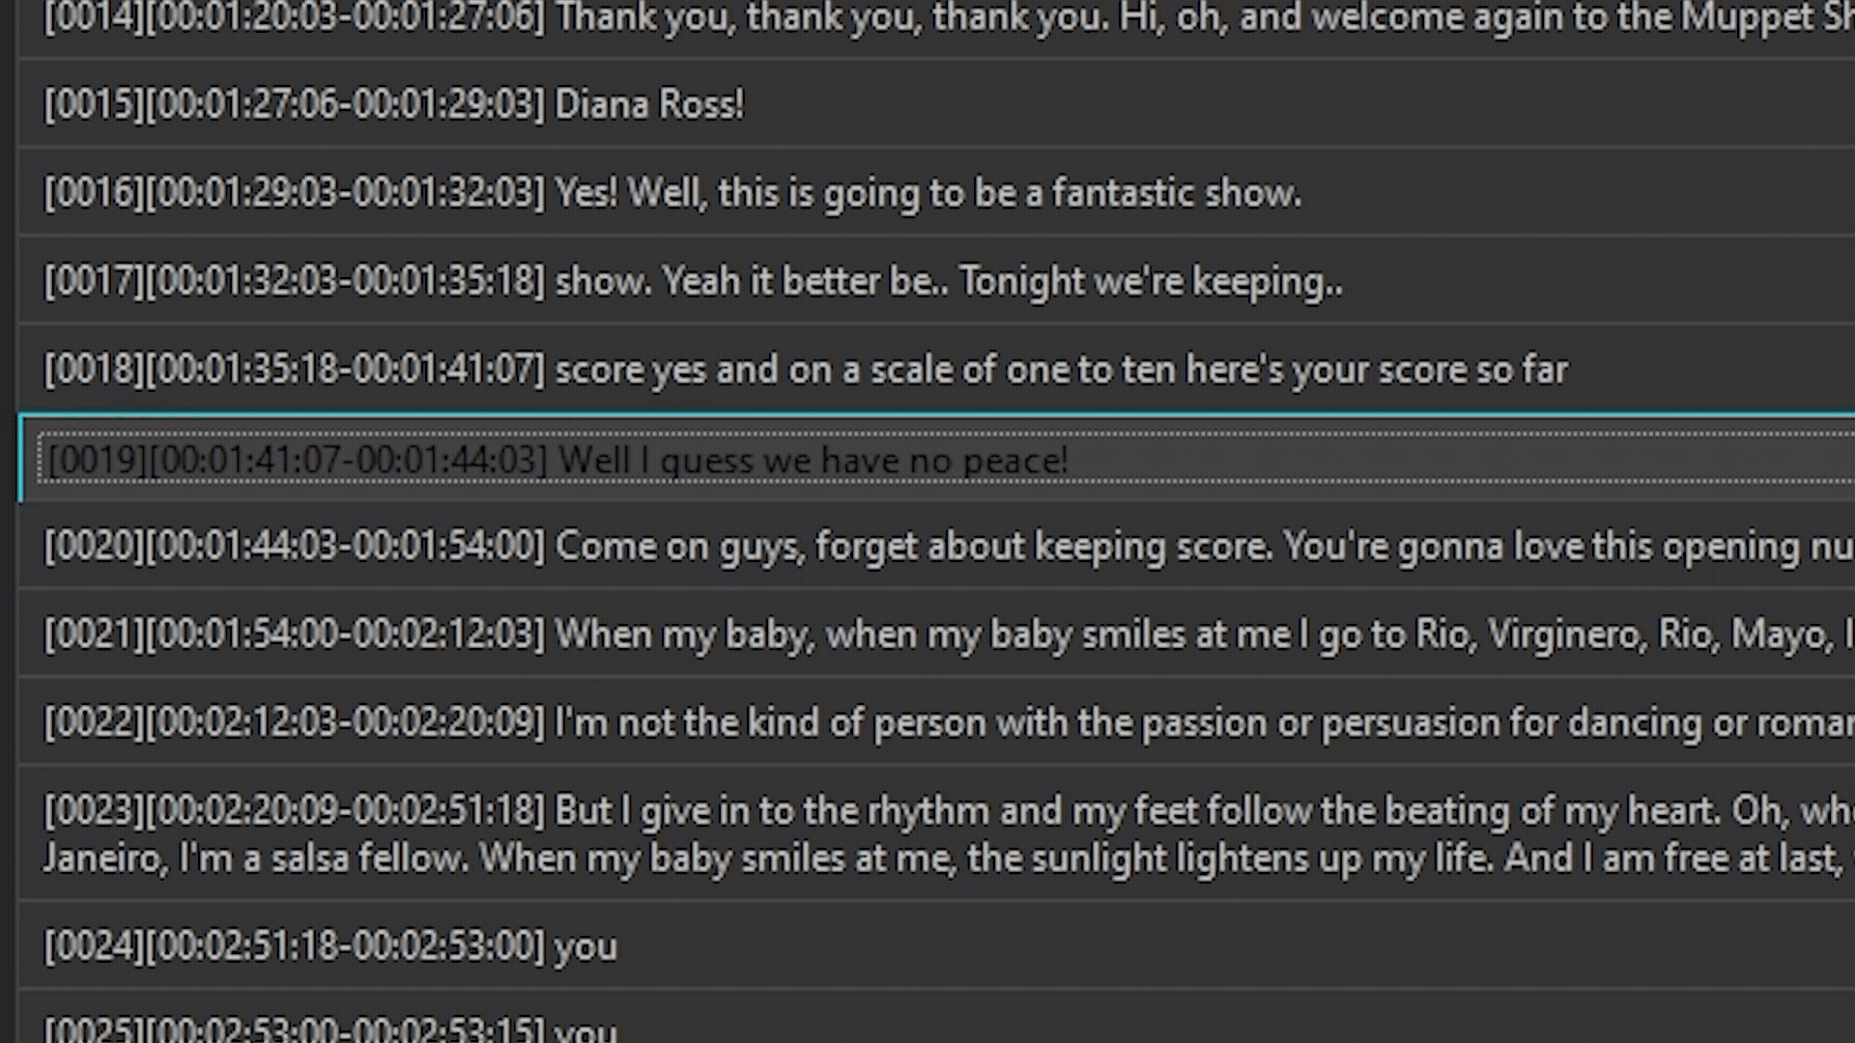This screenshot has height=1043, width=1855.
Task: Click the [0022] index label
Action: coord(94,722)
